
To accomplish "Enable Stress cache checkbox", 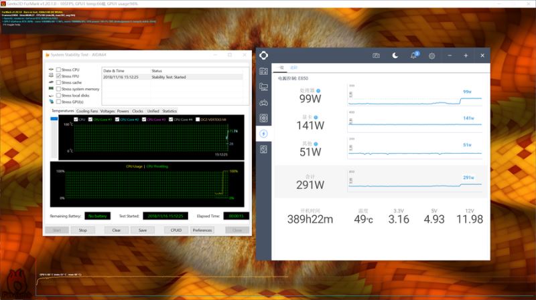I will (58, 82).
